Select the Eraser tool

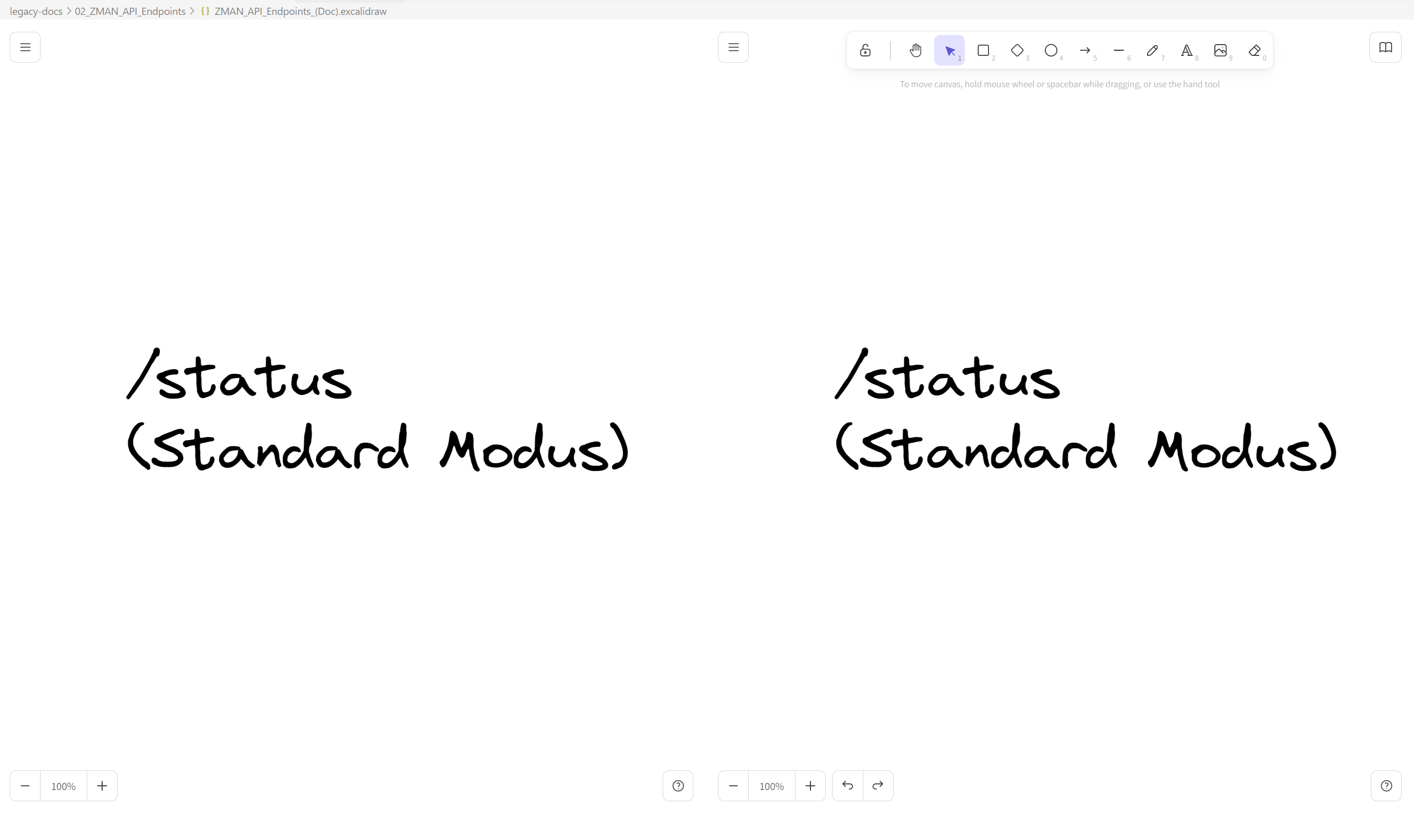[1254, 50]
